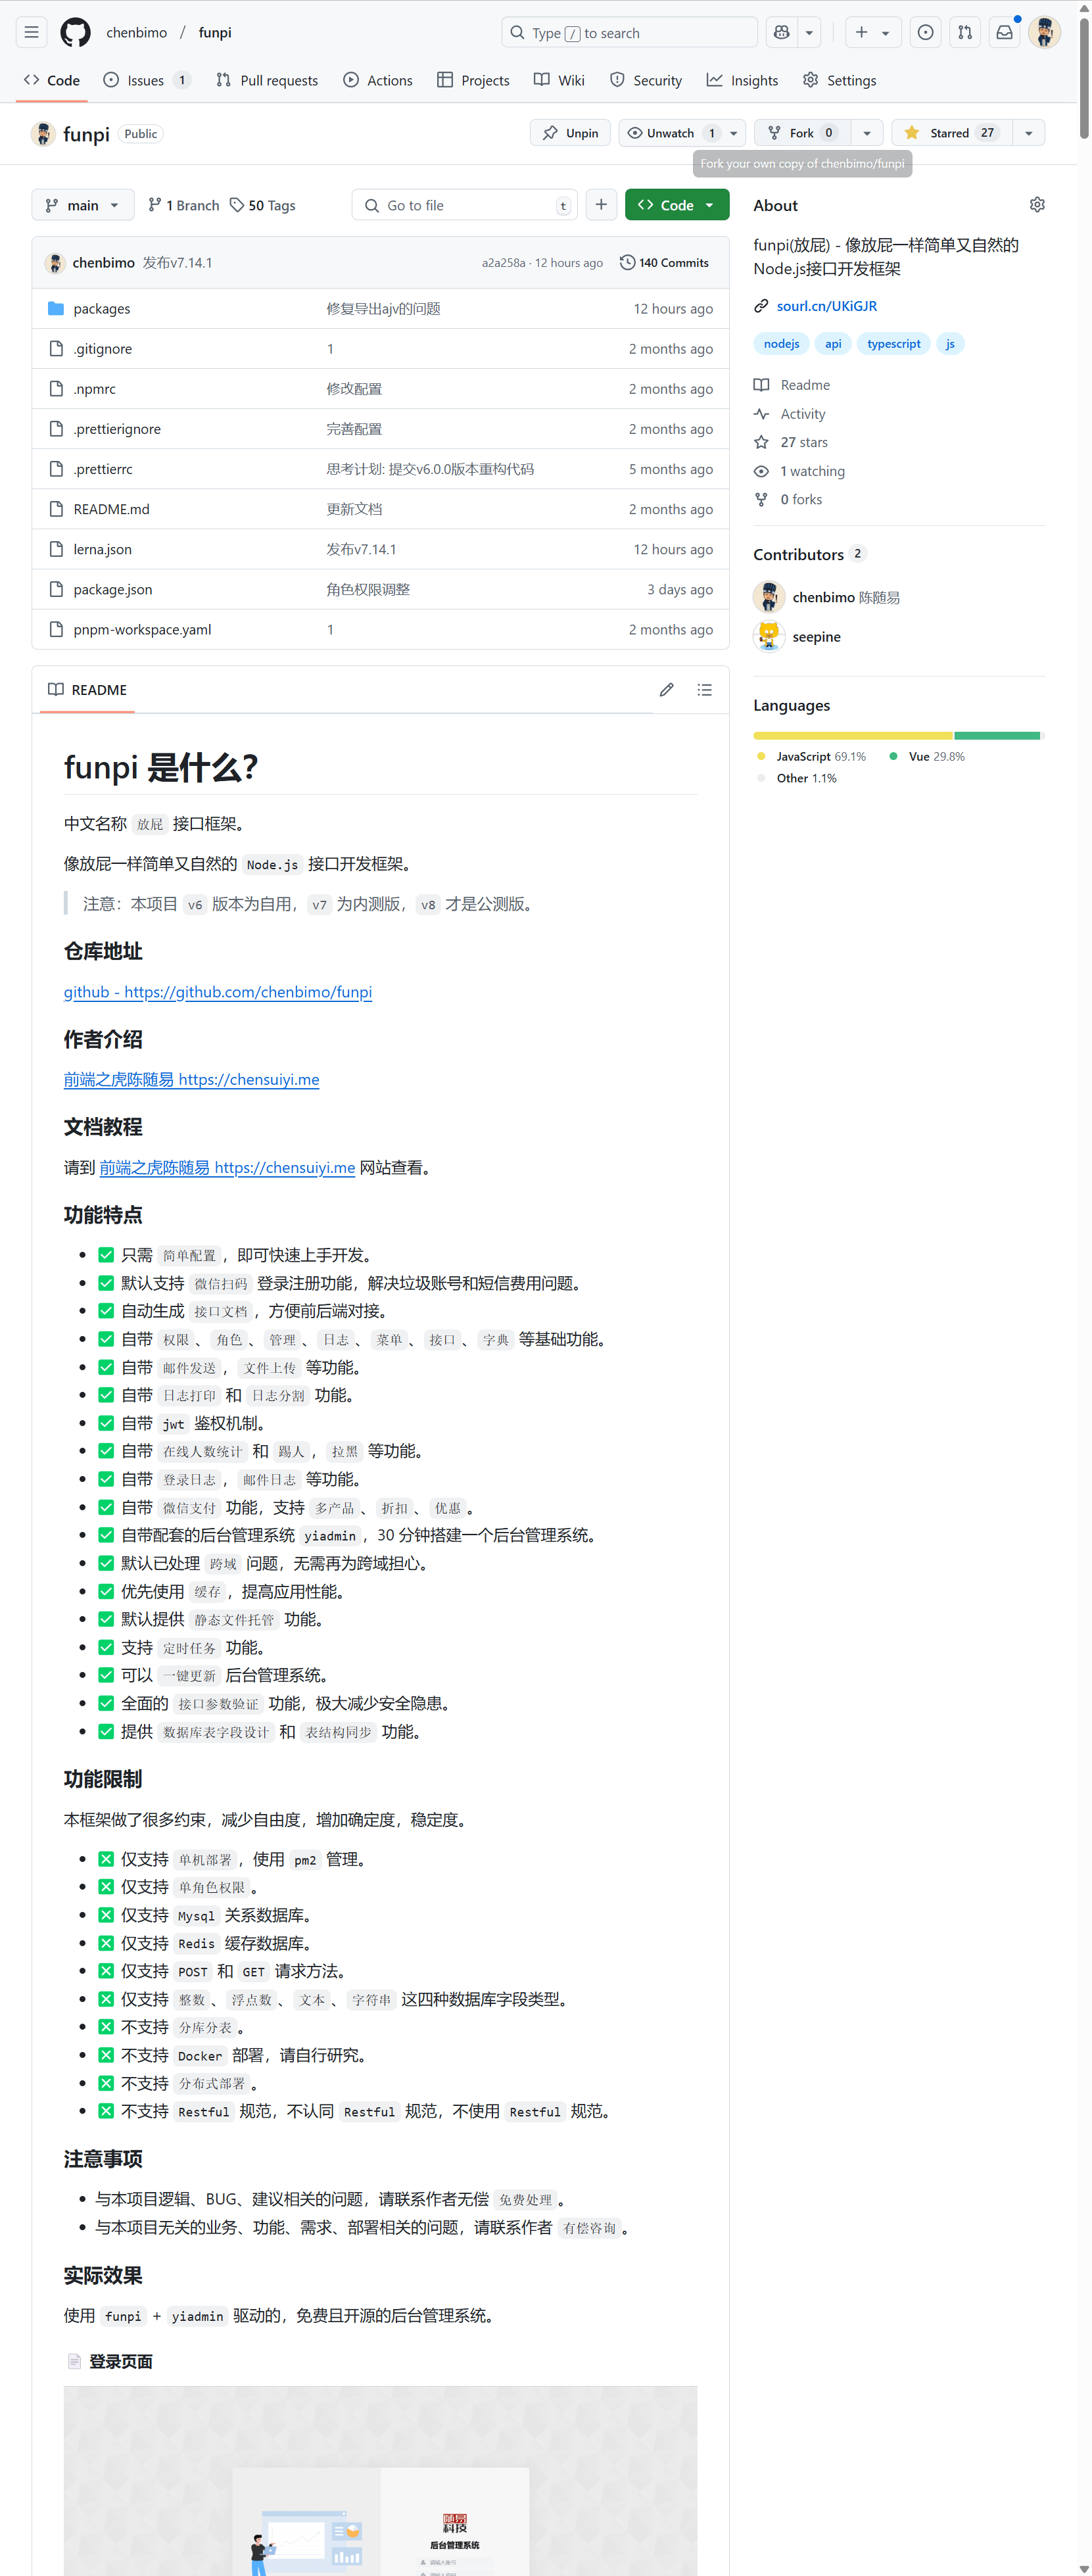Open github.com/chenbimo/funpi link in README
Image resolution: width=1092 pixels, height=2576 pixels.
(218, 992)
